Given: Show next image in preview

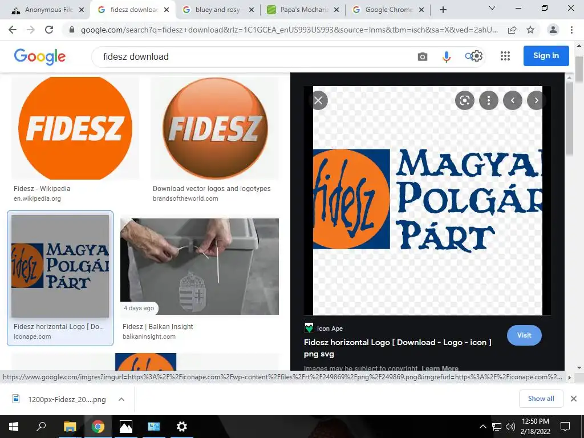Looking at the screenshot, I should [536, 100].
